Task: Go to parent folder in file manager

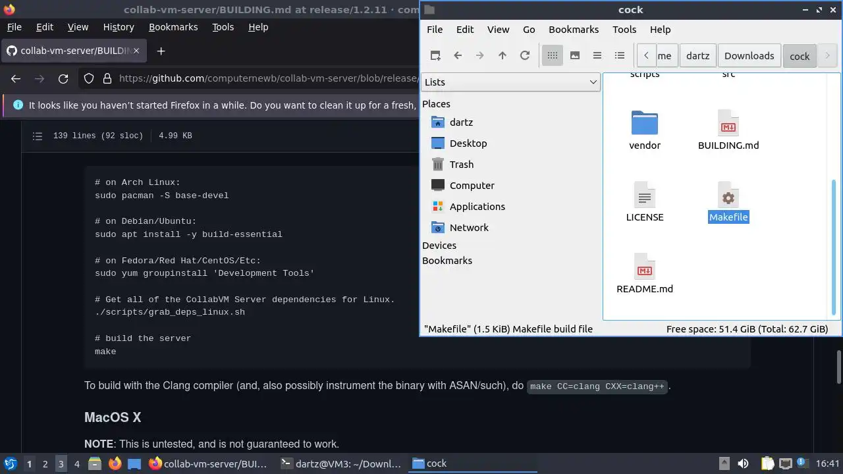Action: [x=503, y=56]
